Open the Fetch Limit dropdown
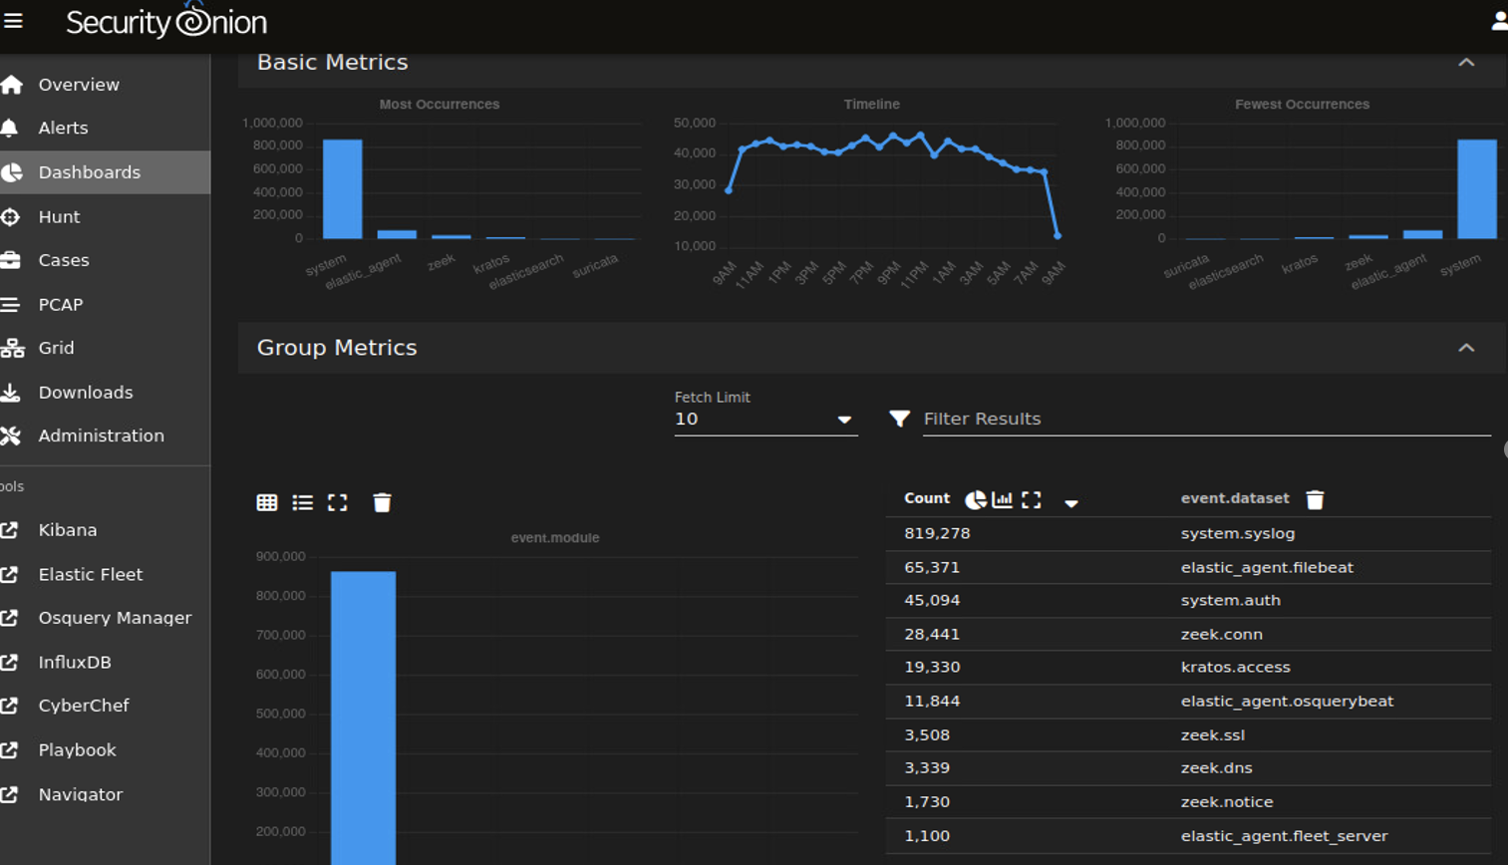 [765, 420]
